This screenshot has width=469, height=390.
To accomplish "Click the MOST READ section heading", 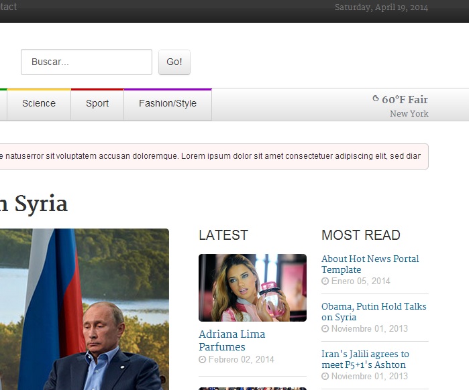I will pyautogui.click(x=361, y=235).
